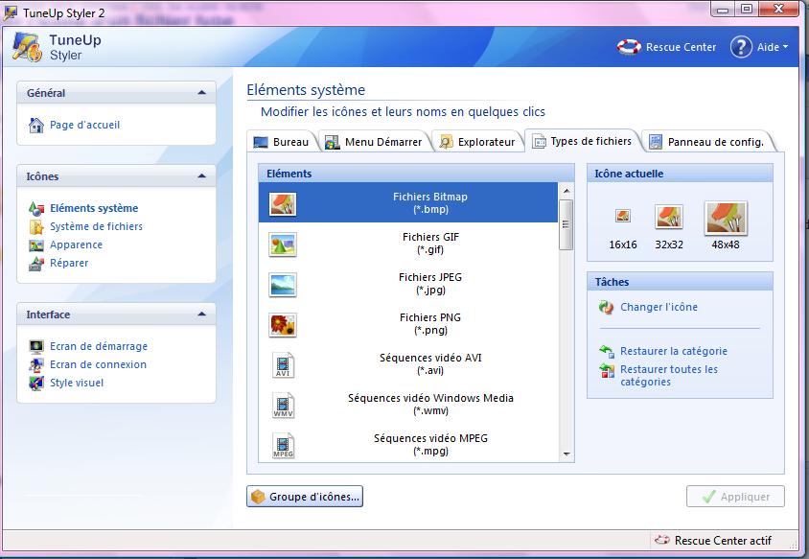This screenshot has height=559, width=809.
Task: Switch to the Explorateur tab
Action: tap(477, 142)
